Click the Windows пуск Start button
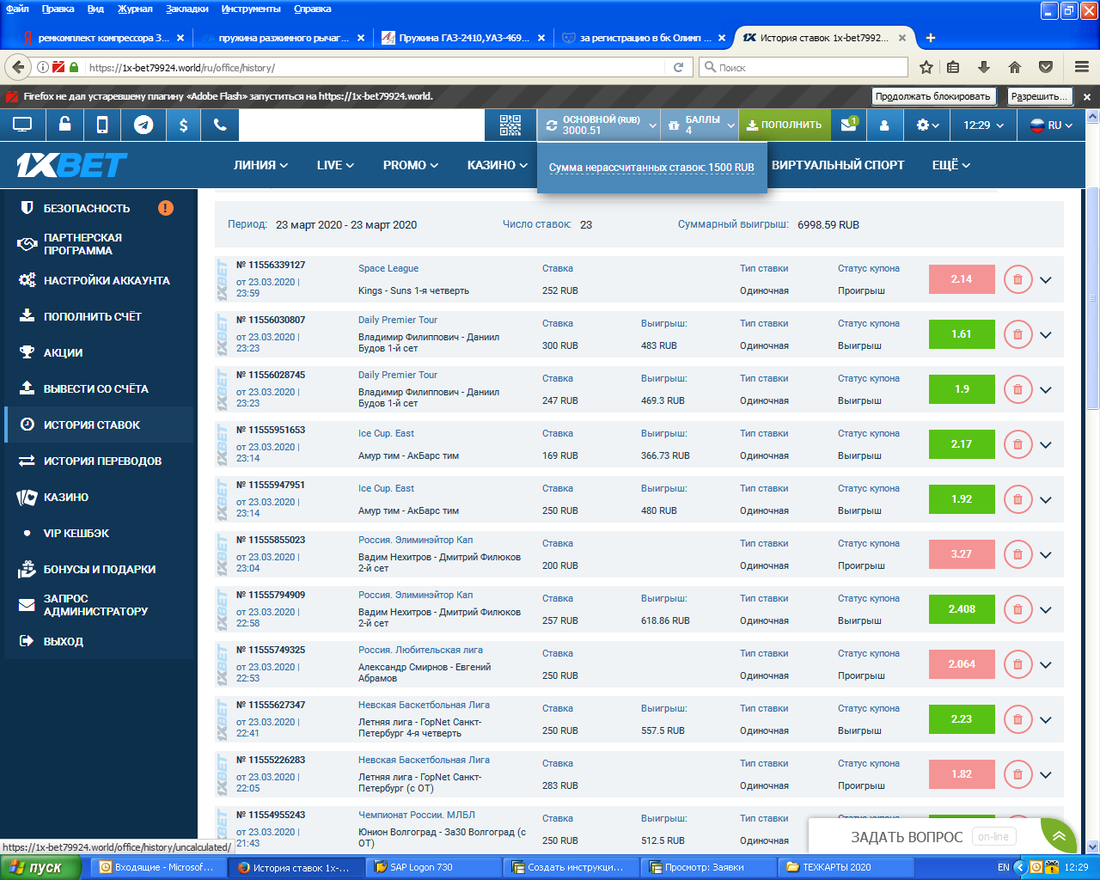Viewport: 1100px width, 880px height. (x=41, y=867)
